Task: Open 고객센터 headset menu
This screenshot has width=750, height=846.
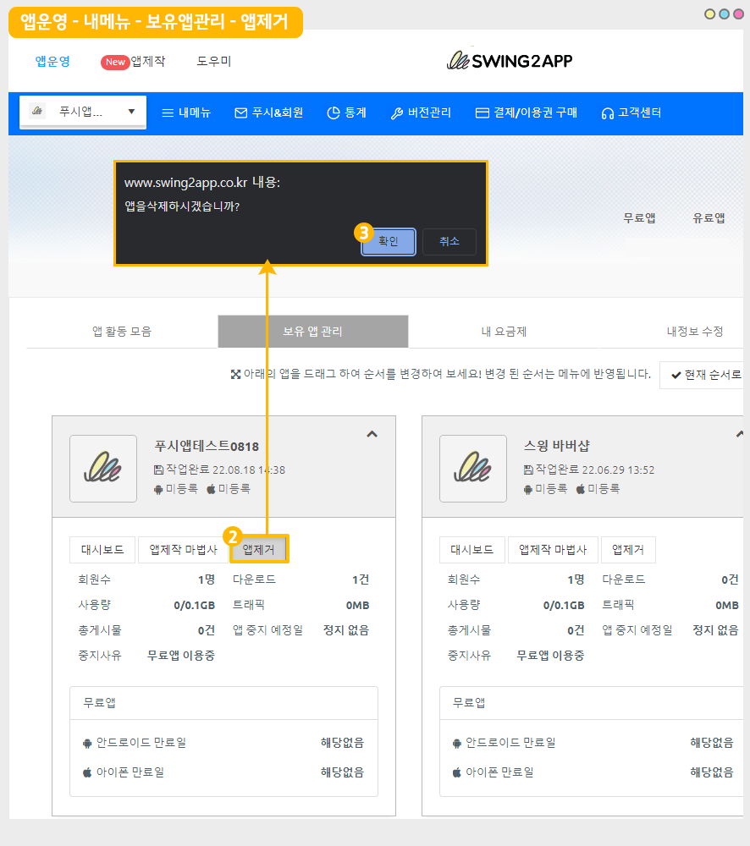Action: [x=631, y=113]
